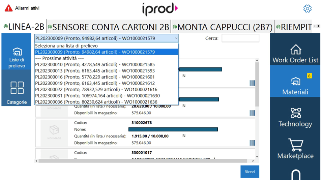Screen dimensions: 322x182
Task: Click barcode icon beside 28.628,00 quantity row
Action: 252,113
